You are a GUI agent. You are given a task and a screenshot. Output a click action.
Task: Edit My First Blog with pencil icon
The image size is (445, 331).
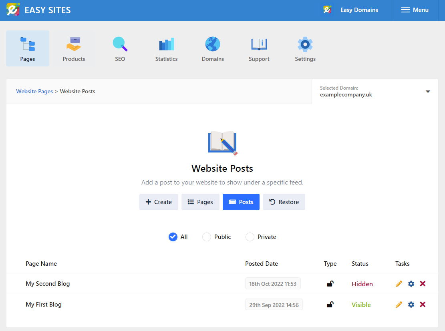[399, 304]
